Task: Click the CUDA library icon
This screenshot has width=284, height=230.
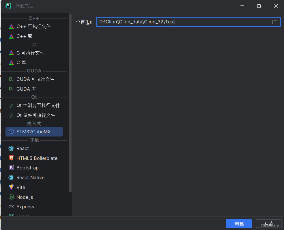Action: click(11, 89)
